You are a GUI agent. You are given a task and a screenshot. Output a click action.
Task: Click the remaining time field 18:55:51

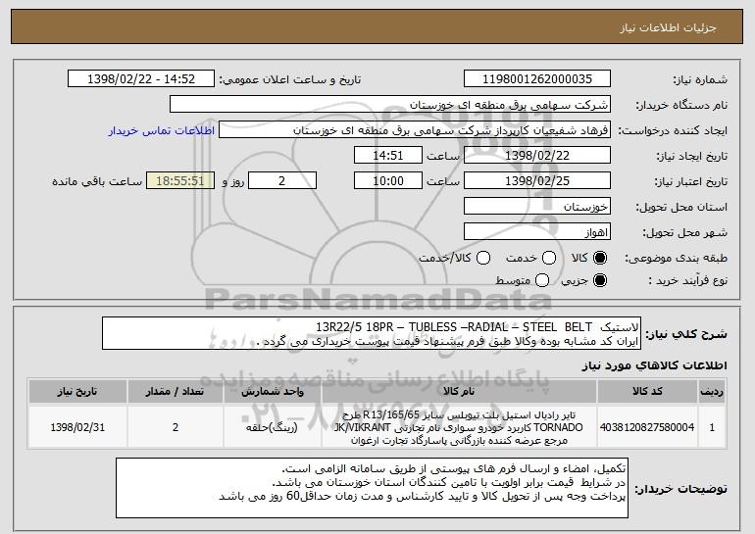[x=180, y=181]
